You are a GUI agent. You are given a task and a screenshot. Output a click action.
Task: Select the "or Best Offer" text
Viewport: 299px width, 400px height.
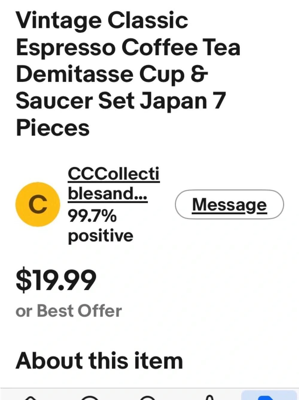coord(69,311)
